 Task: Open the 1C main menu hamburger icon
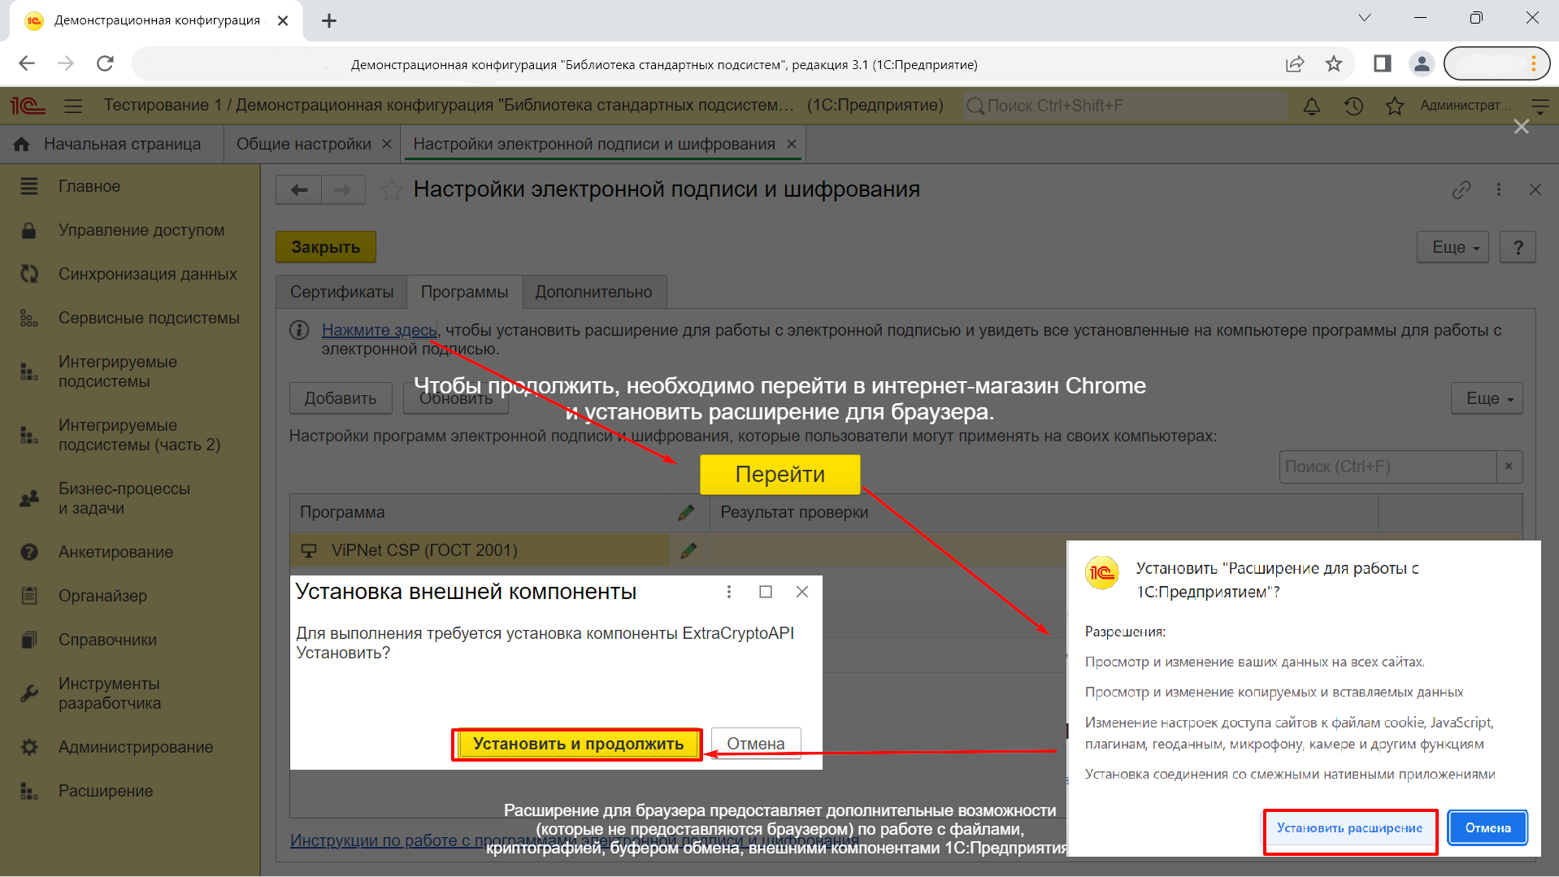pyautogui.click(x=73, y=106)
